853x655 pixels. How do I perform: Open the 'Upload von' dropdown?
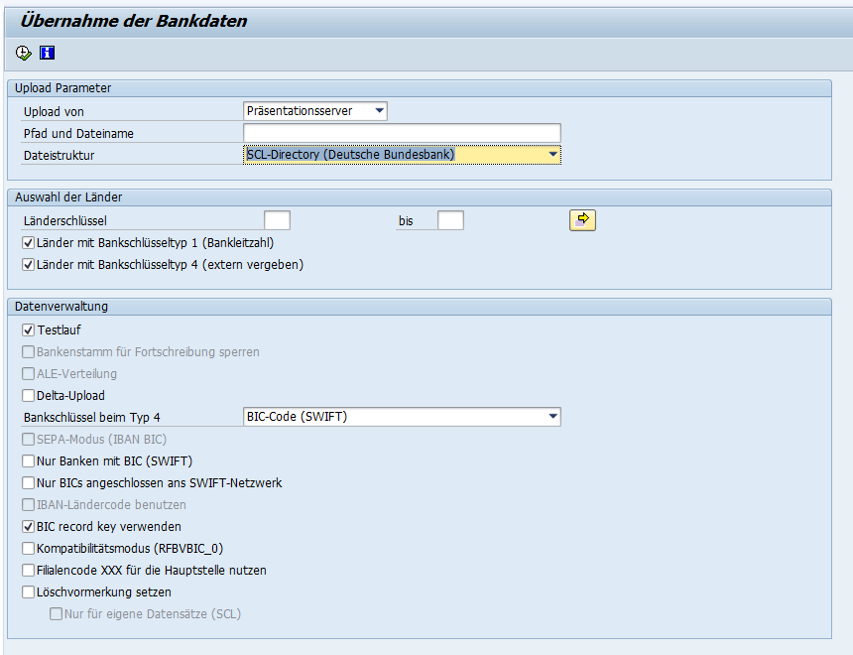380,111
